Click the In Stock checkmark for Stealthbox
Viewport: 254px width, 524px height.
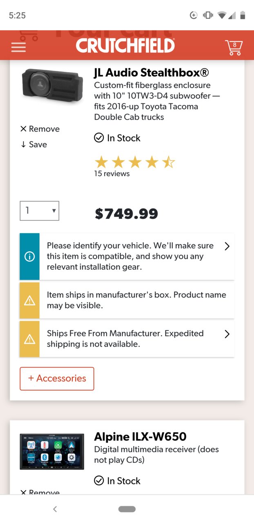tap(99, 138)
